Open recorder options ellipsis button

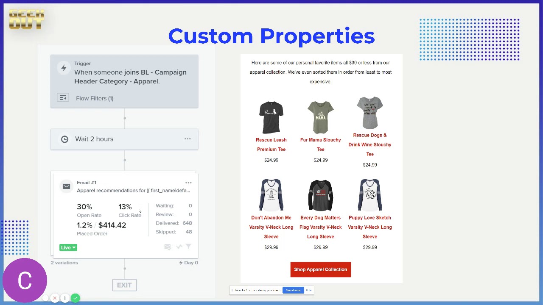click(45, 298)
